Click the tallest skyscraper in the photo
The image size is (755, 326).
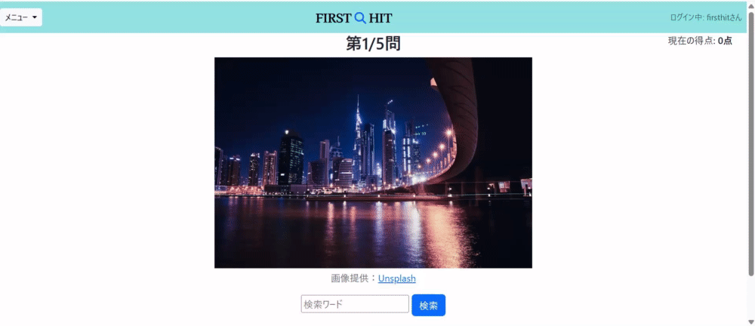358,140
